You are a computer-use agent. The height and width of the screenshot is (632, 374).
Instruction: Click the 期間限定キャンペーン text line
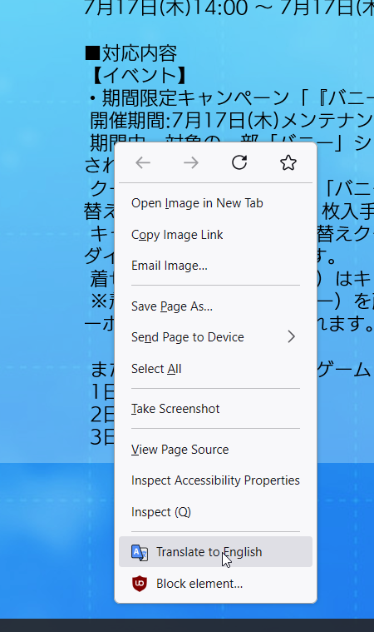pos(231,97)
